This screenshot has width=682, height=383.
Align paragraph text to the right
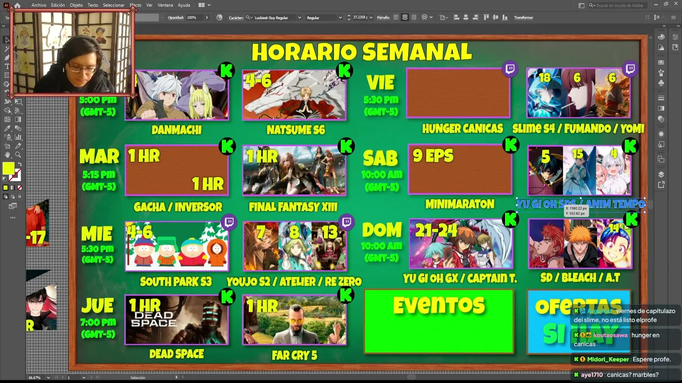414,18
